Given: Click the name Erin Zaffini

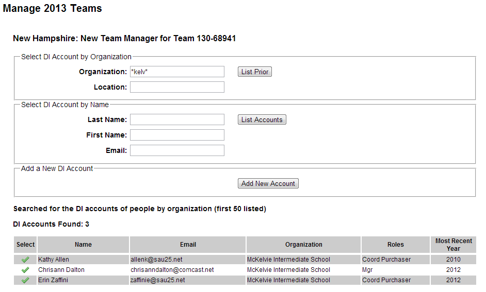Looking at the screenshot, I should [x=53, y=280].
